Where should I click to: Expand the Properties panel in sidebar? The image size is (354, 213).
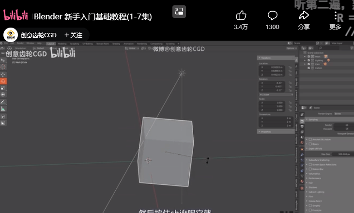click(x=276, y=132)
